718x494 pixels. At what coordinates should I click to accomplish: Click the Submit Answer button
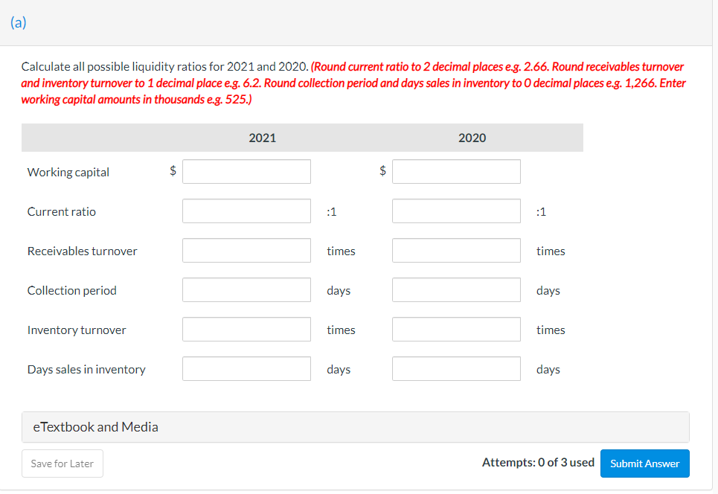(644, 463)
